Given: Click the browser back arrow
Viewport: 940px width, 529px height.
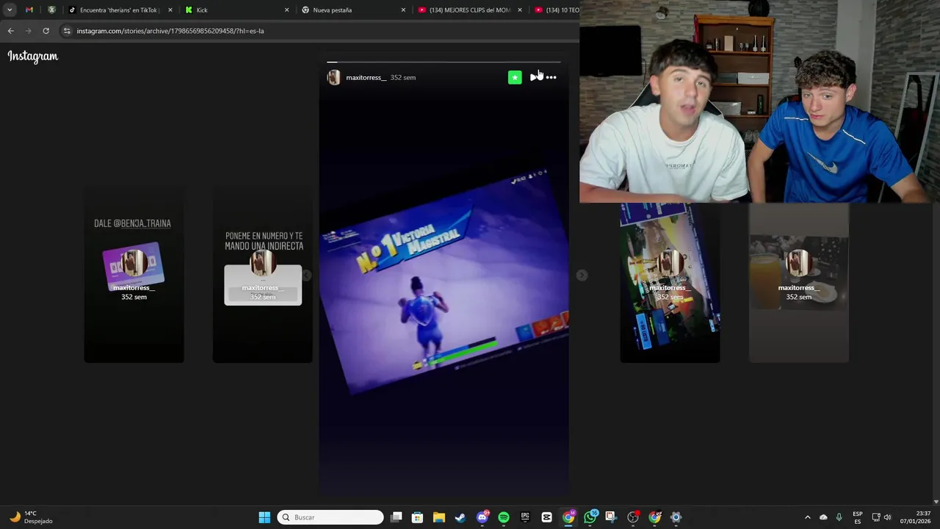Looking at the screenshot, I should pyautogui.click(x=10, y=31).
